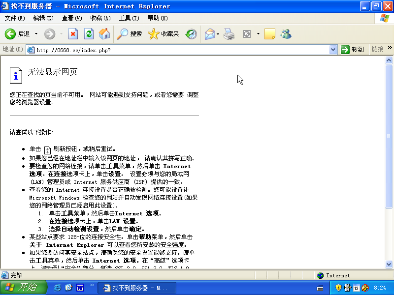This screenshot has height=295, width=394.
Task: Click the Stop loading toolbar icon
Action: click(x=73, y=34)
